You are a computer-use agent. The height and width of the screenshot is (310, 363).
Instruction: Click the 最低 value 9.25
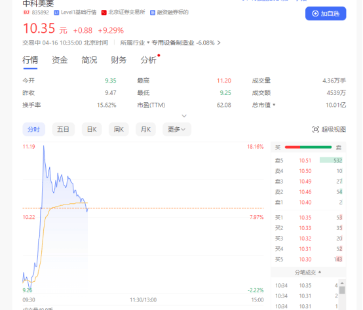coord(225,93)
